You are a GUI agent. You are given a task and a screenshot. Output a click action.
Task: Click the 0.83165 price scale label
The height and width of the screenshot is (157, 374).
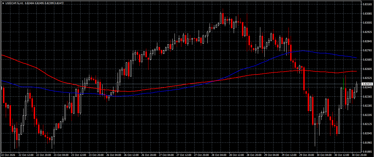(367, 4)
